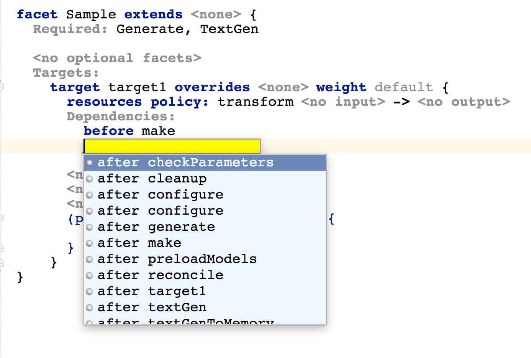Click the '<no output>' placeholder

pyautogui.click(x=464, y=102)
